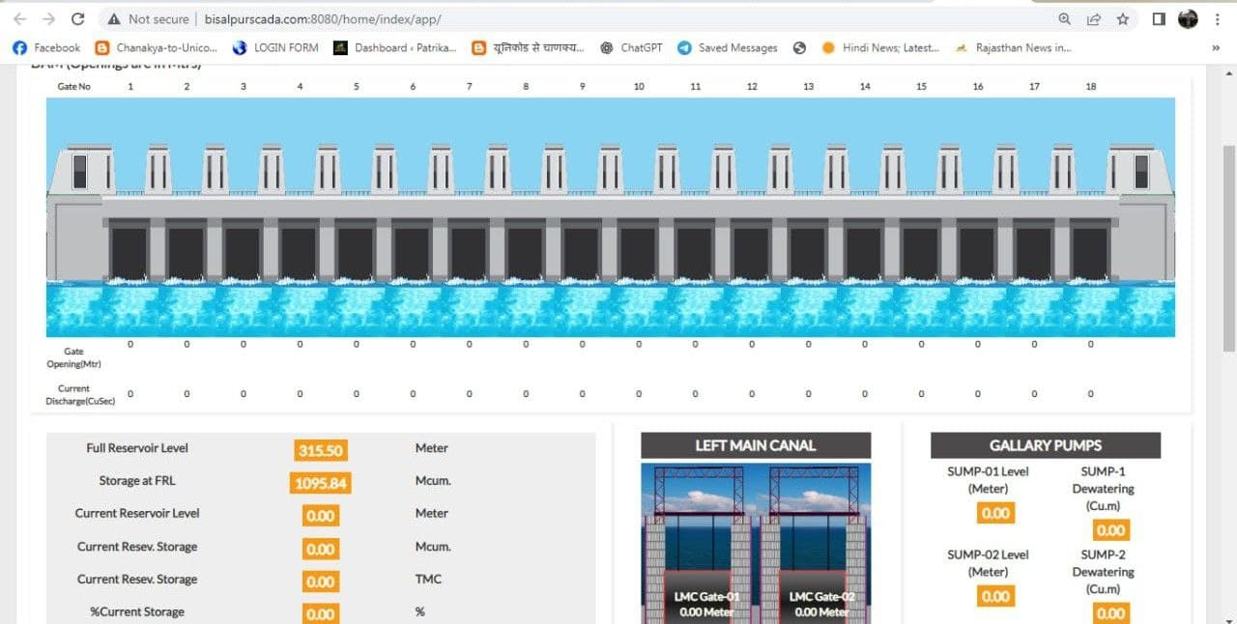Click the SUMP-01 Level value
This screenshot has height=624, width=1237.
click(x=995, y=513)
